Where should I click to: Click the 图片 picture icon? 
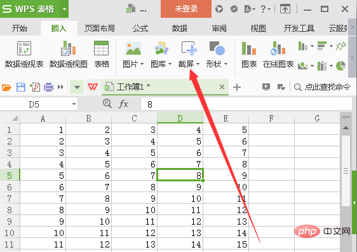pyautogui.click(x=133, y=48)
